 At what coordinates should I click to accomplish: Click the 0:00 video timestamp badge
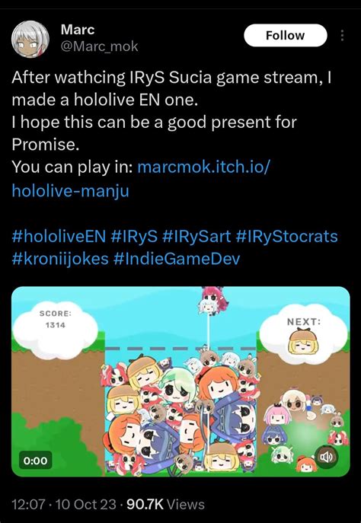35,461
